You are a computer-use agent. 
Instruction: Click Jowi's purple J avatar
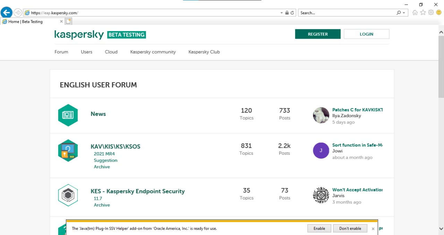coord(321,150)
